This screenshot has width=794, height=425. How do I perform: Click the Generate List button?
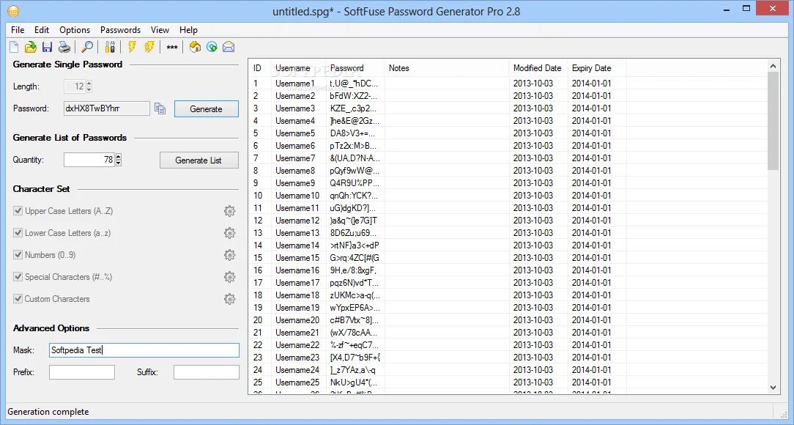click(x=198, y=160)
